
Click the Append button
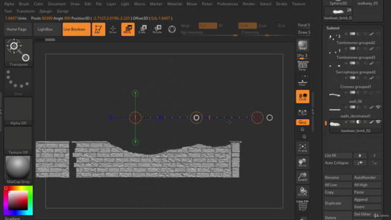click(x=367, y=200)
